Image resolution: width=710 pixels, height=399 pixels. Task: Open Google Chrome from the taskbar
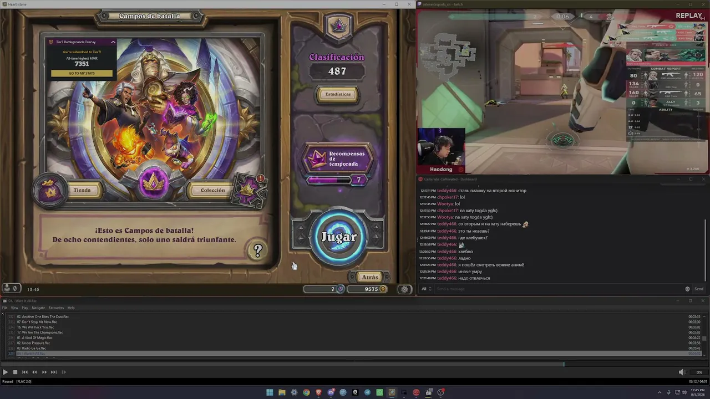tap(306, 392)
